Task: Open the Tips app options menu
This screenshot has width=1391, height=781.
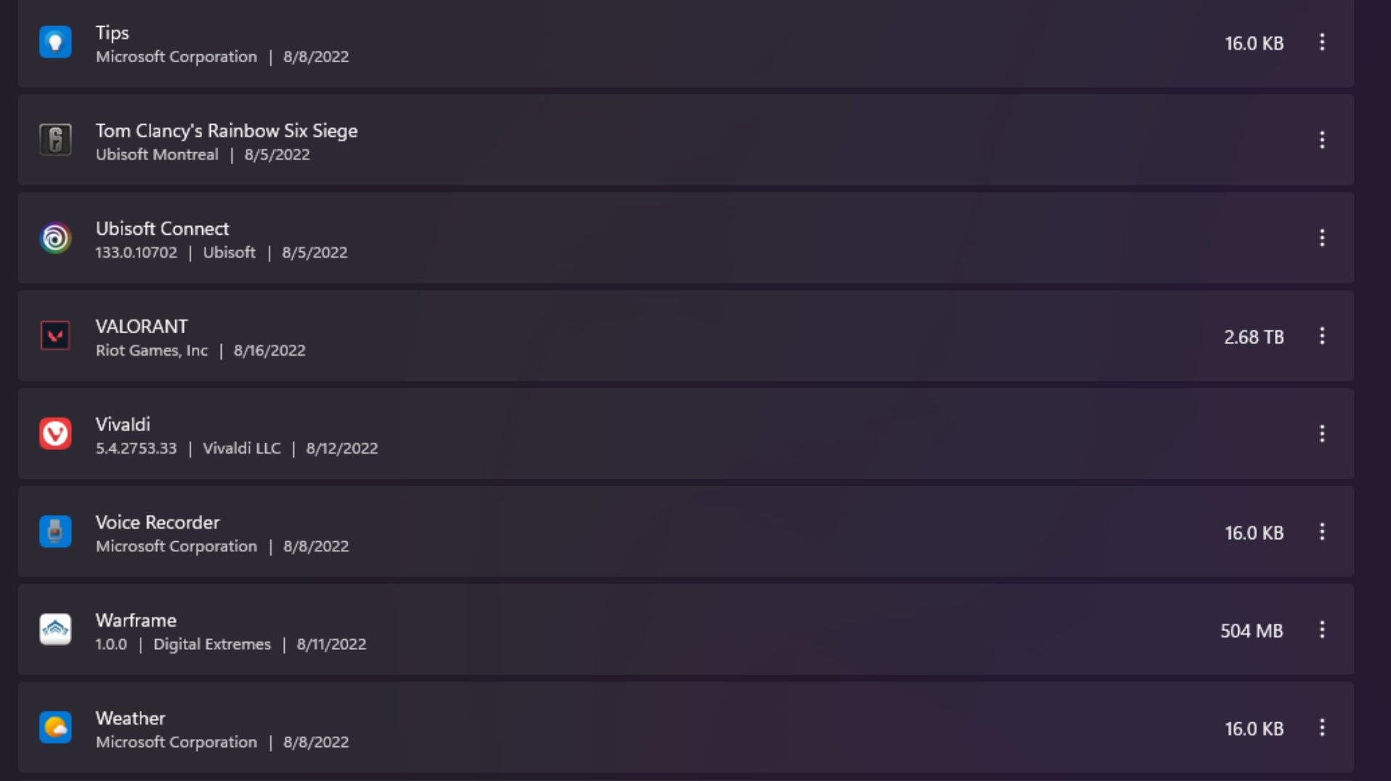Action: [1323, 42]
